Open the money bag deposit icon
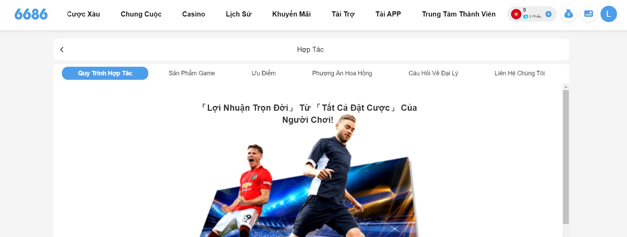This screenshot has height=237, width=627. [569, 14]
